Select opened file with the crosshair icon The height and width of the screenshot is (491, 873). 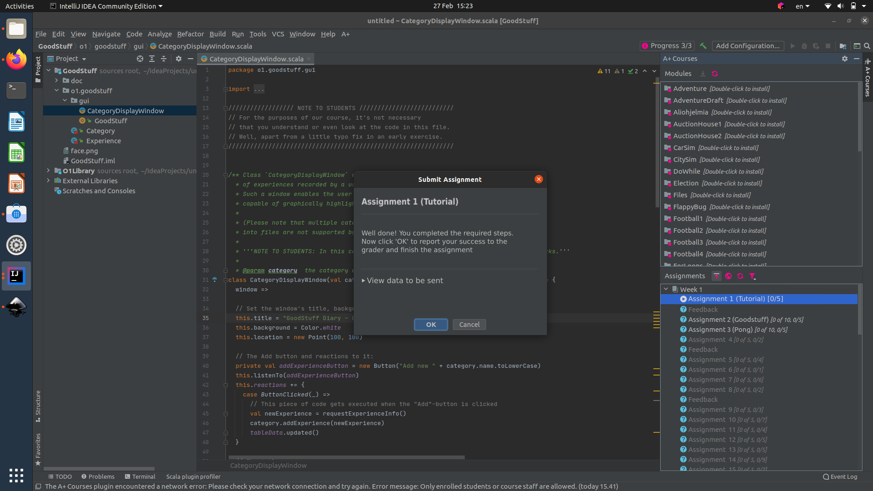(140, 59)
